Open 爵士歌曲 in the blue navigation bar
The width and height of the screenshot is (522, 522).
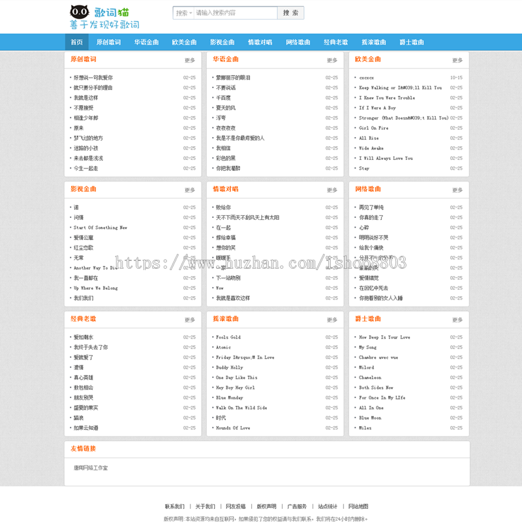pyautogui.click(x=412, y=42)
